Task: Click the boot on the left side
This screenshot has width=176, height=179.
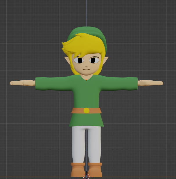Action: tap(78, 170)
